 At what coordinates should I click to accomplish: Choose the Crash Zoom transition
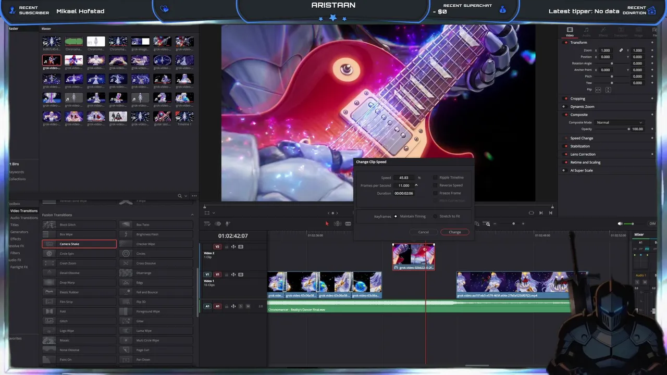tap(79, 263)
